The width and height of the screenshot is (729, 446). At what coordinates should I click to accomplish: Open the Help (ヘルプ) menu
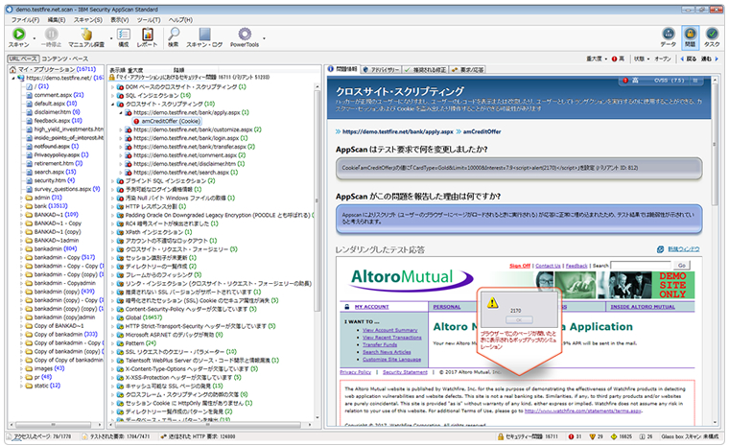point(180,20)
